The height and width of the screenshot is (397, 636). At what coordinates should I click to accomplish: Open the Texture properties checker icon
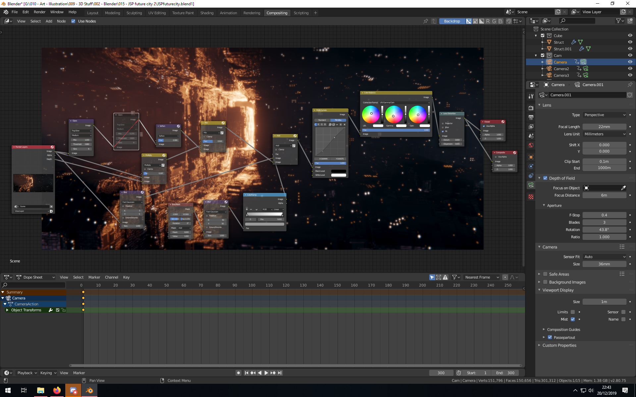coord(531,197)
